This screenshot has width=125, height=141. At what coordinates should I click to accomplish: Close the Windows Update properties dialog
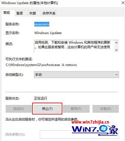123,3
